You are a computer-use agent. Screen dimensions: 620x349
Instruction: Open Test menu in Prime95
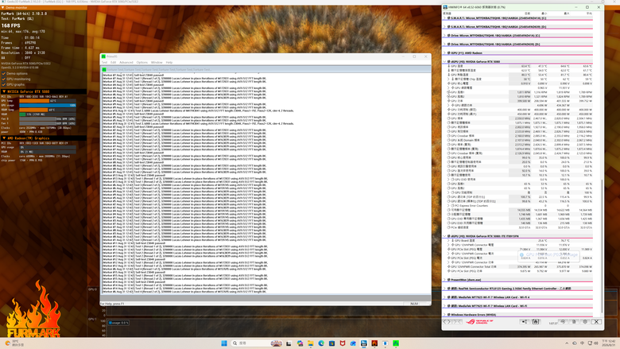[x=104, y=63]
